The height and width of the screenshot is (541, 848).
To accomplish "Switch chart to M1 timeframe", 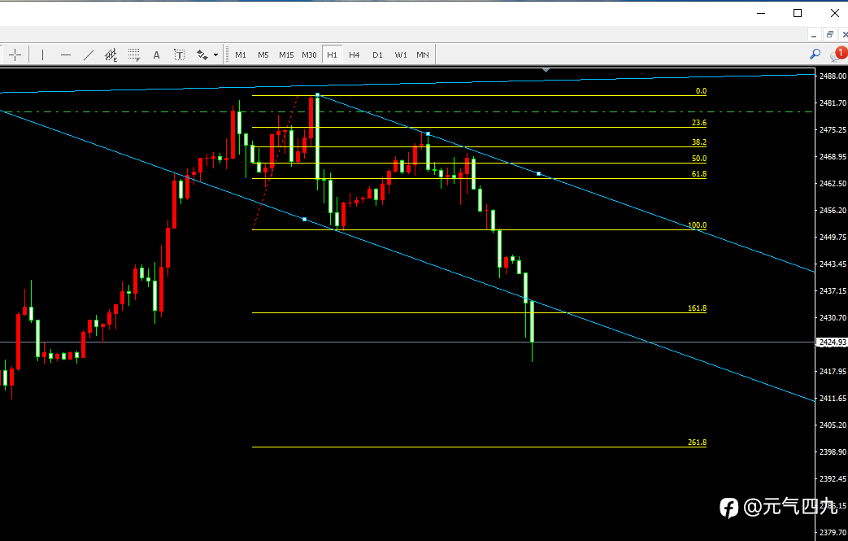I will (241, 55).
